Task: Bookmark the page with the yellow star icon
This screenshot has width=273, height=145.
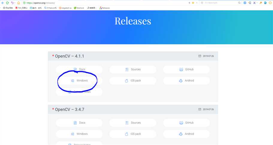Action: tap(193, 3)
